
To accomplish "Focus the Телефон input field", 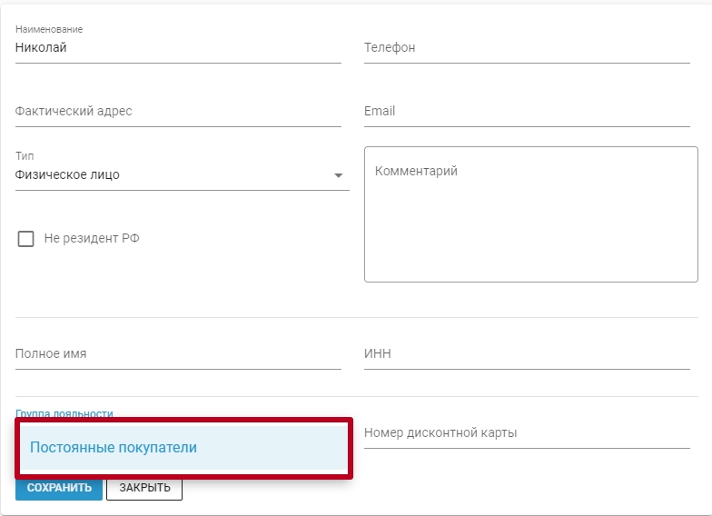I will click(x=527, y=47).
